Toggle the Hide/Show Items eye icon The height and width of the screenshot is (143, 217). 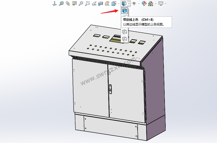[134, 4]
